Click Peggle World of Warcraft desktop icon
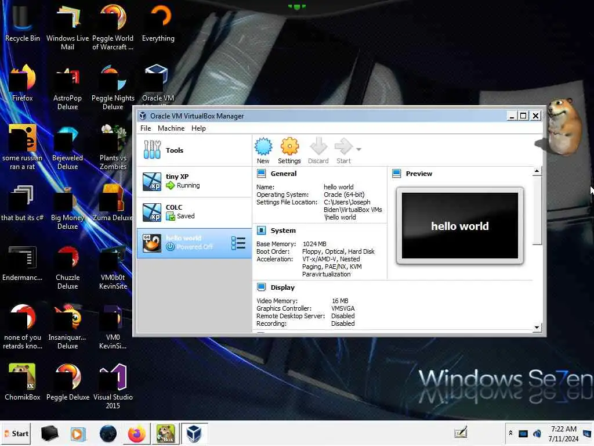 (113, 27)
